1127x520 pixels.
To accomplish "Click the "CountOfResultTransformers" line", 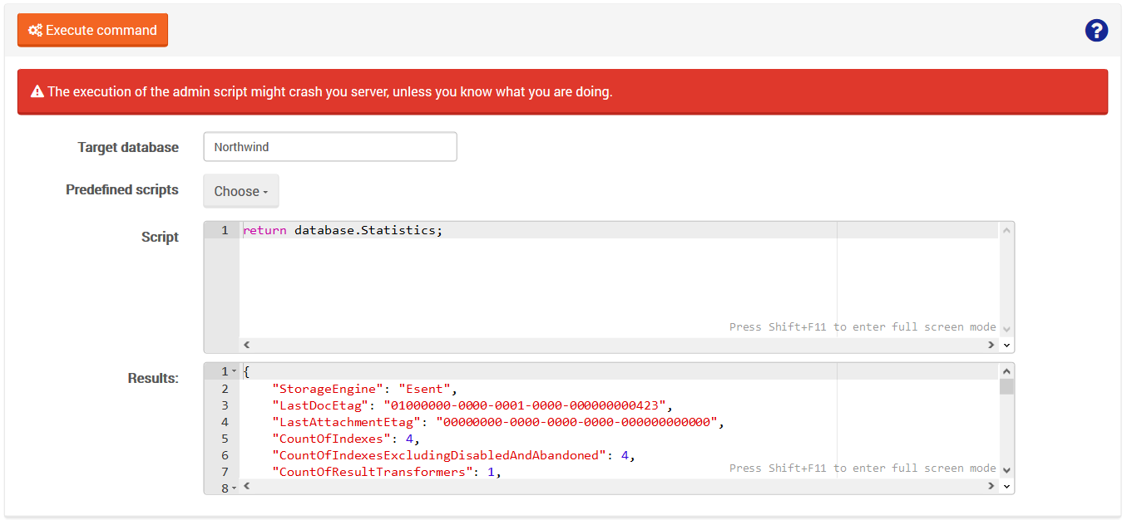I will [x=388, y=472].
